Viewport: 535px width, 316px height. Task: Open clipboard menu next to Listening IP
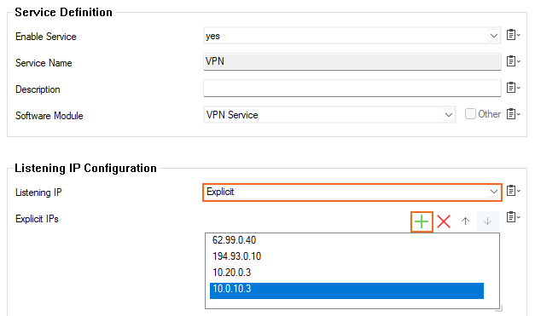coord(513,191)
